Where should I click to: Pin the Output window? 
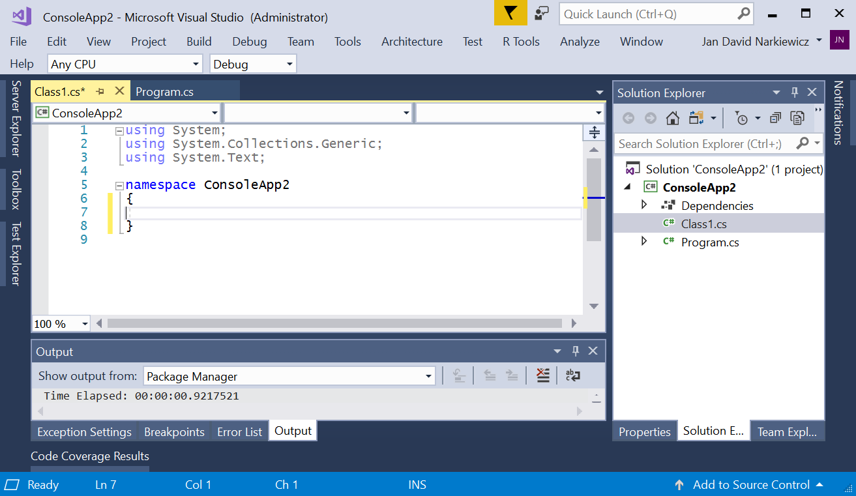pos(576,351)
